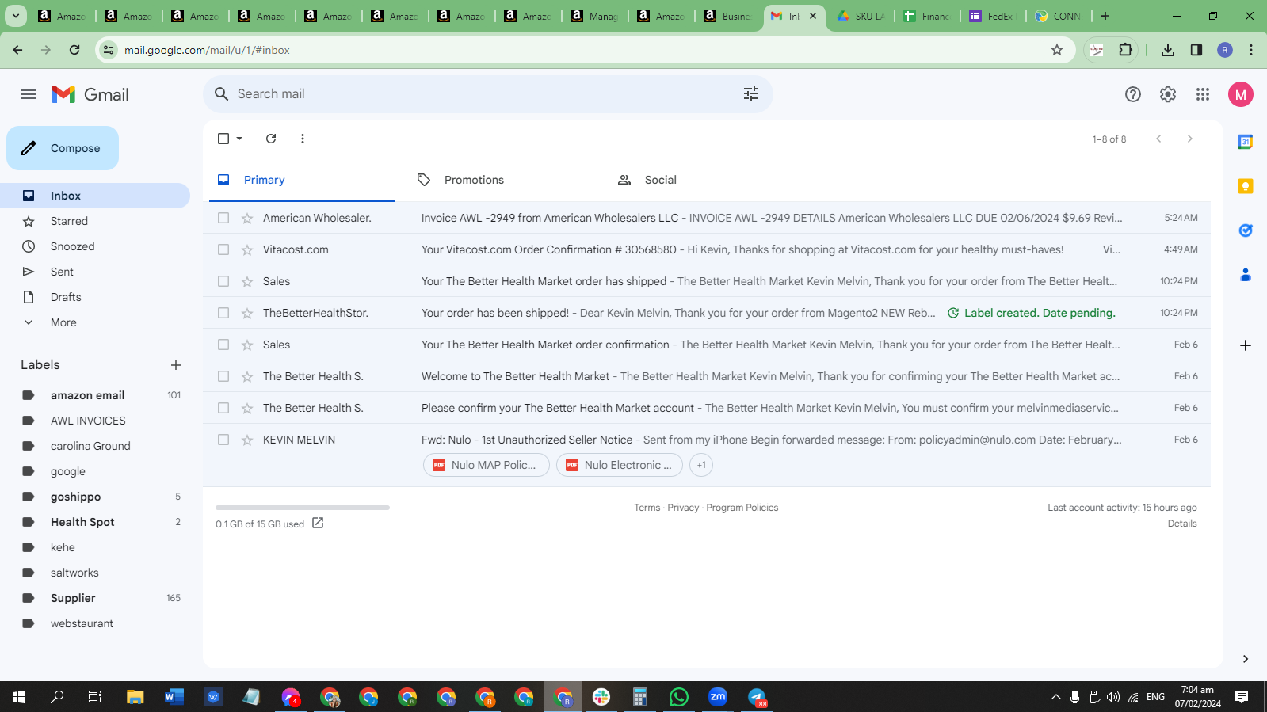
Task: Open Google Keep in the side panel
Action: [x=1246, y=186]
